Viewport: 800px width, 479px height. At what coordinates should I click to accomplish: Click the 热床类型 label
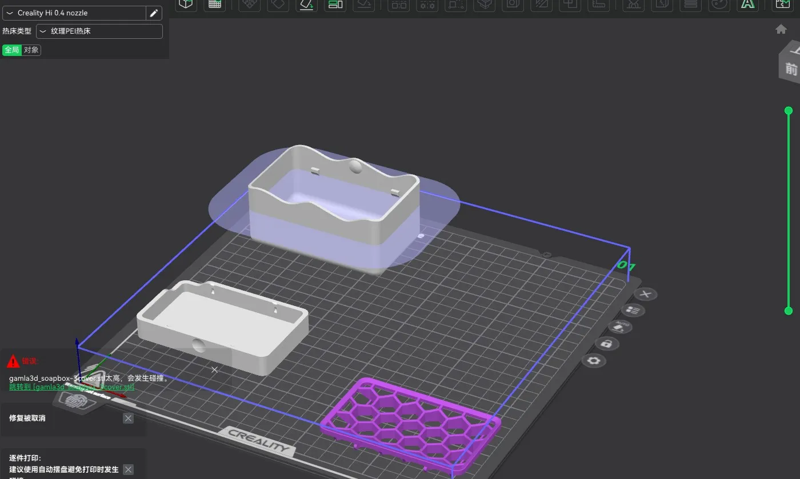click(17, 31)
